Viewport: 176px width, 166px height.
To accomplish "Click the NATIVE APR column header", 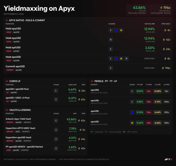I will (x=150, y=24).
